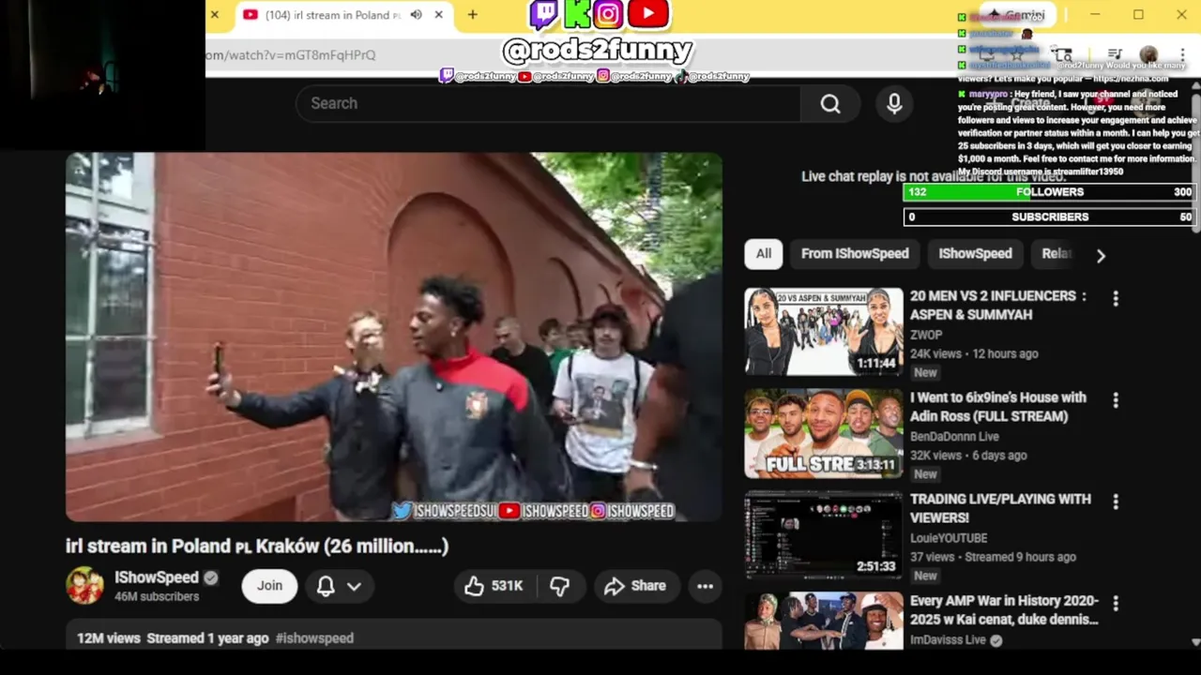The width and height of the screenshot is (1201, 675).
Task: Click the notification bell icon
Action: point(326,586)
